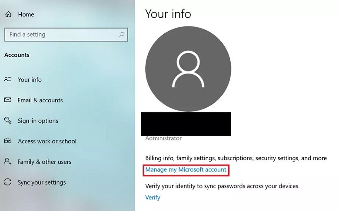This screenshot has height=211, width=339.
Task: Select Your info in sidebar
Action: [30, 80]
